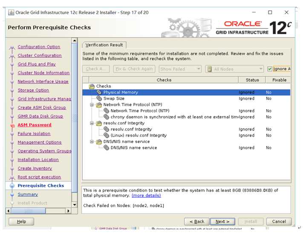Click the horizontal scrollbar right arrow
Image resolution: width=303 pixels, height=235 pixels.
tap(68, 211)
